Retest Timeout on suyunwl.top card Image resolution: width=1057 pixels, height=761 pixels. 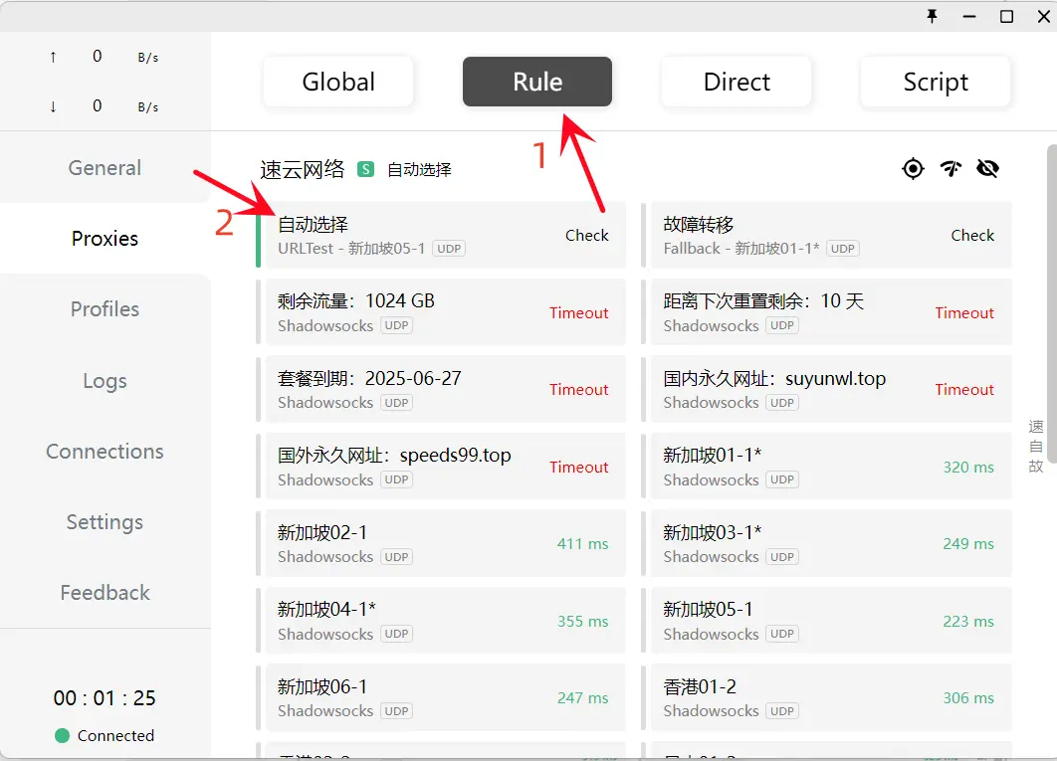pyautogui.click(x=964, y=390)
